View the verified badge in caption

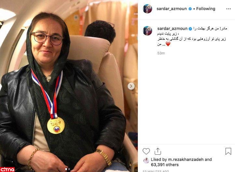(x=190, y=29)
